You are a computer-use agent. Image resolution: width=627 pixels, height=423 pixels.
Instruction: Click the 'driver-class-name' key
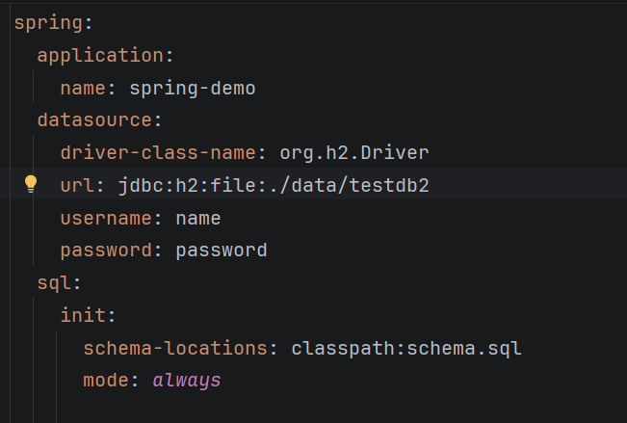point(157,152)
